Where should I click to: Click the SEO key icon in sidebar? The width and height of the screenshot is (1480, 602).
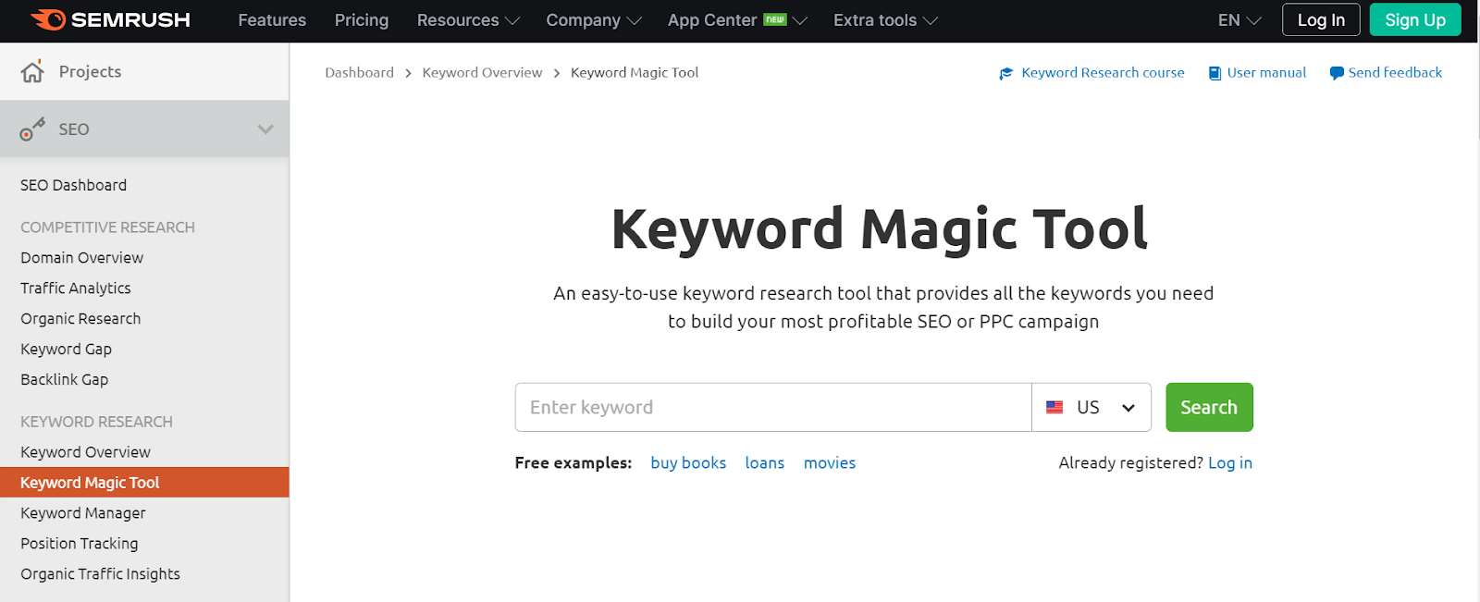32,129
